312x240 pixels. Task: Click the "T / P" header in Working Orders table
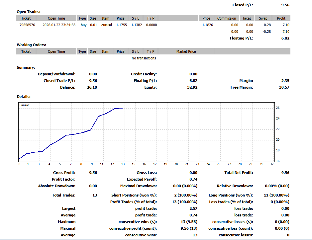[151, 51]
